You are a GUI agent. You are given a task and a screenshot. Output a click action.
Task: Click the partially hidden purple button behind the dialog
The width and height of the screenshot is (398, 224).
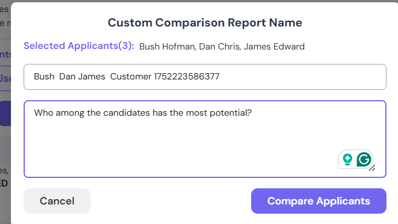pos(5,113)
